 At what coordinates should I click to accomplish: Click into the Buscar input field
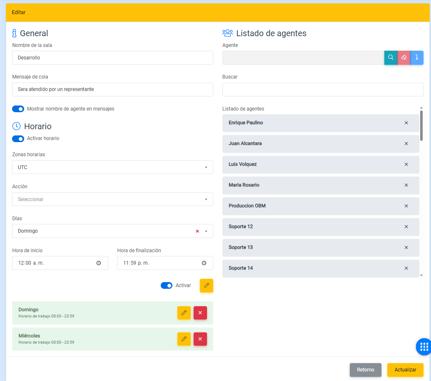pos(323,89)
